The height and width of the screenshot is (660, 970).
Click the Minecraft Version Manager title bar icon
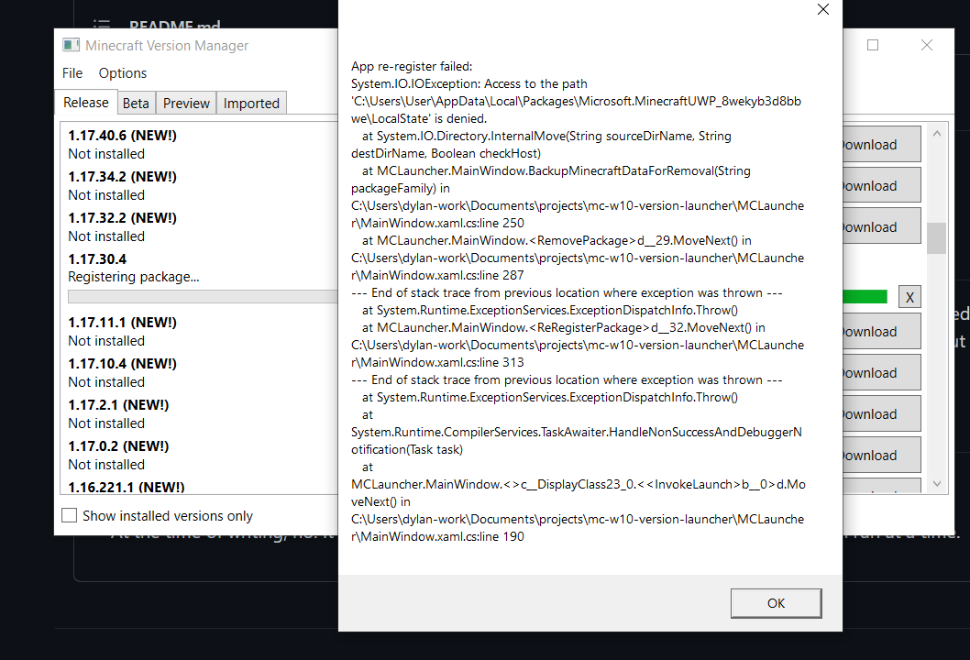tap(70, 44)
